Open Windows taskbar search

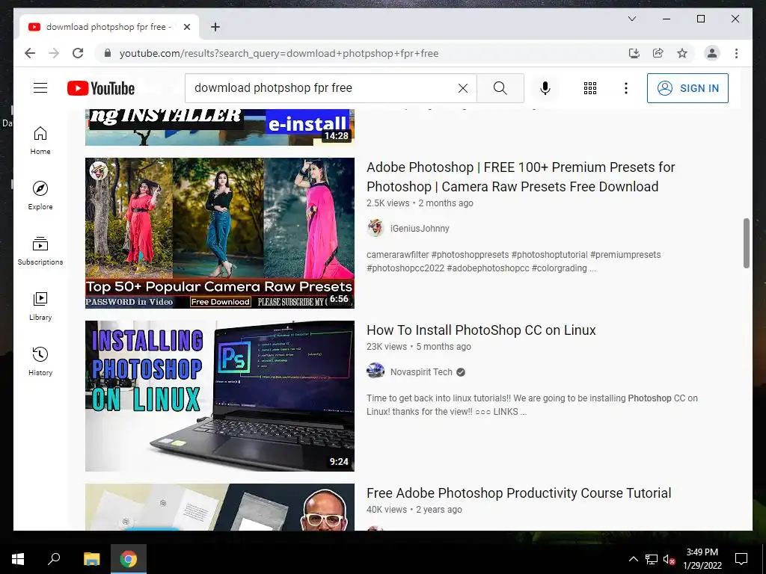click(x=54, y=559)
